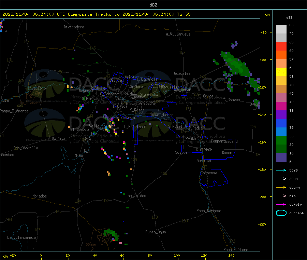Click the yellow eburn arrow legend icon

281,188
